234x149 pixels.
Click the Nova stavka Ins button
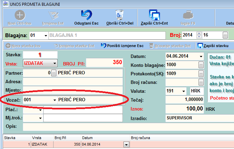coord(23,46)
